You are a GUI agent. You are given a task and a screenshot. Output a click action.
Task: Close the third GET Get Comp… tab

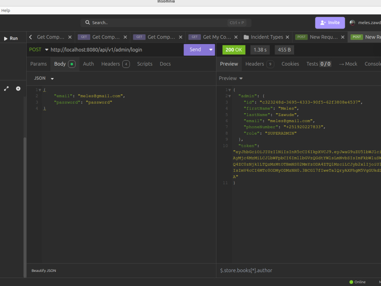click(181, 37)
